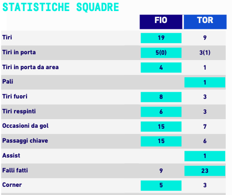The height and width of the screenshot is (195, 232).
Task: Click Fiorentina's 19 shots value
Action: point(161,38)
